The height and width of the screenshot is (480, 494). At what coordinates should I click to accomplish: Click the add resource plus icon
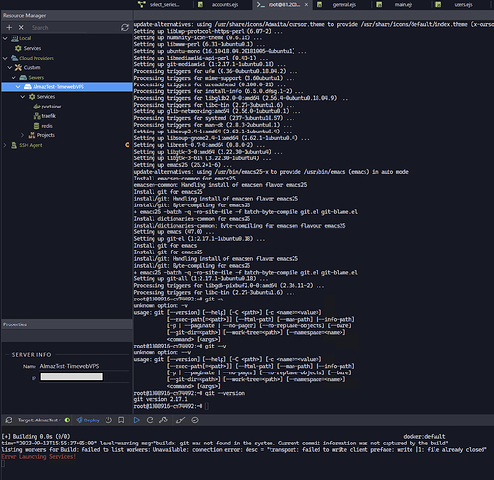point(9,28)
